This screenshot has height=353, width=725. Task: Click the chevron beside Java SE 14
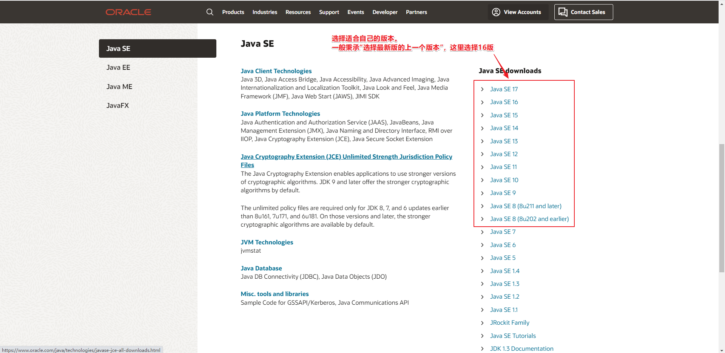(x=482, y=128)
